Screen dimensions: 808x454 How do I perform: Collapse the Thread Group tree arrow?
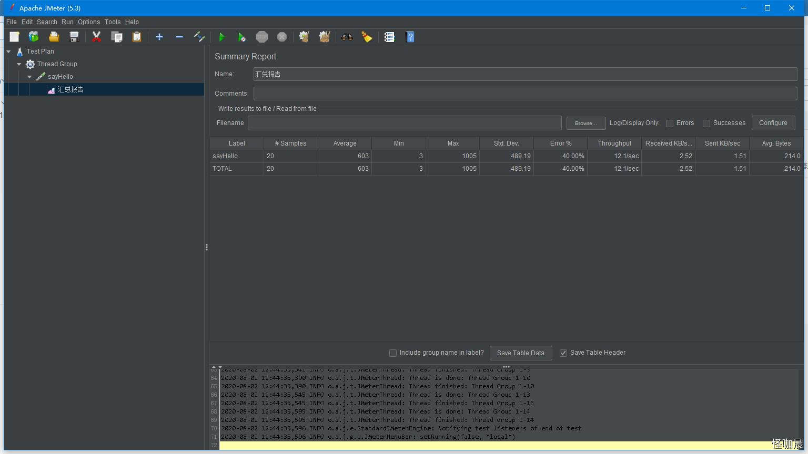tap(19, 64)
